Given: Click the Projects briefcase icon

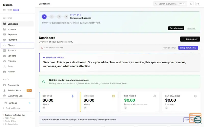Looking at the screenshot, I should 4,61.
